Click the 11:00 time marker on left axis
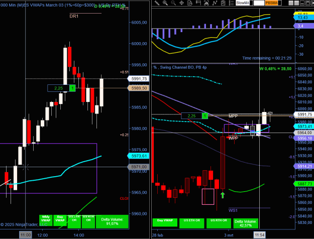Screen dimensions: 314x239 [26, 235]
